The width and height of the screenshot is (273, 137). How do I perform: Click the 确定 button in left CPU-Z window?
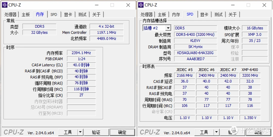click(122, 132)
